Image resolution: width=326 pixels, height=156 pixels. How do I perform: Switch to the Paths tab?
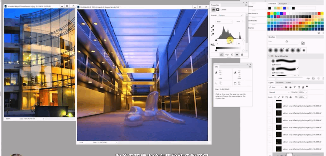point(288,83)
